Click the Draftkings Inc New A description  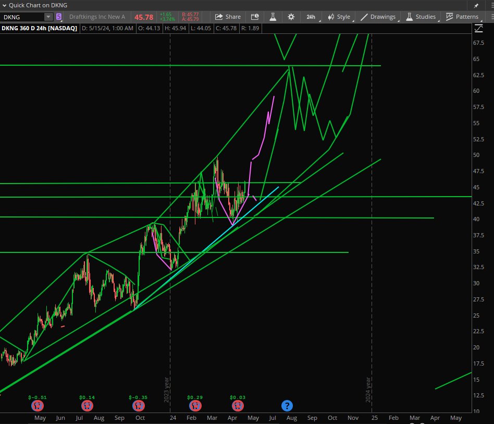[97, 17]
